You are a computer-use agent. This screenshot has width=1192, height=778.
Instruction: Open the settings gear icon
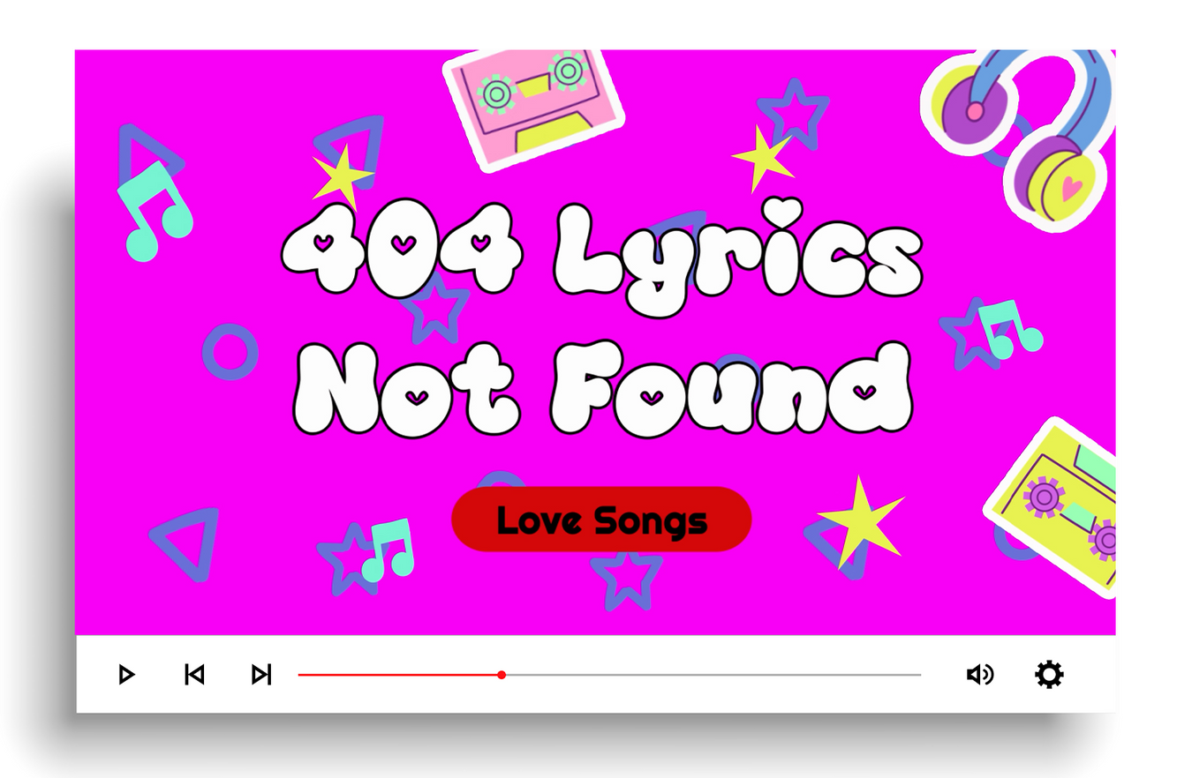tap(1049, 675)
